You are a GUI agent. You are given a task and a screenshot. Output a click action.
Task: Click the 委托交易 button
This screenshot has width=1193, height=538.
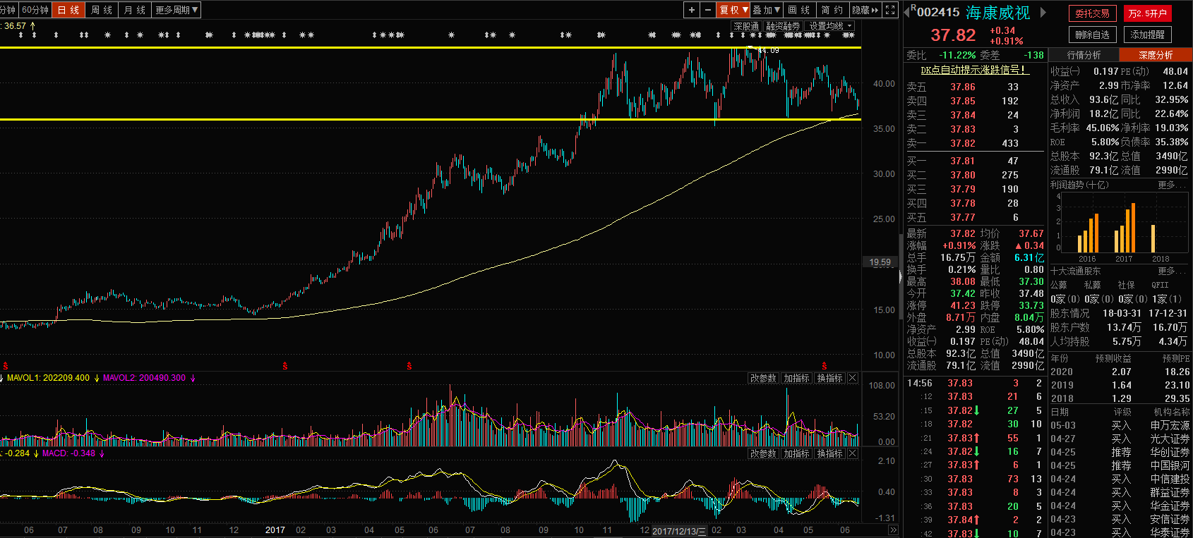click(1092, 13)
